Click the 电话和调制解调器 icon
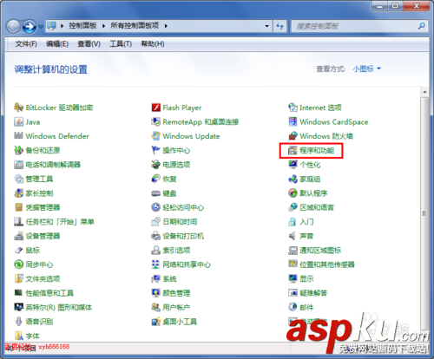The width and height of the screenshot is (434, 359). pos(18,165)
